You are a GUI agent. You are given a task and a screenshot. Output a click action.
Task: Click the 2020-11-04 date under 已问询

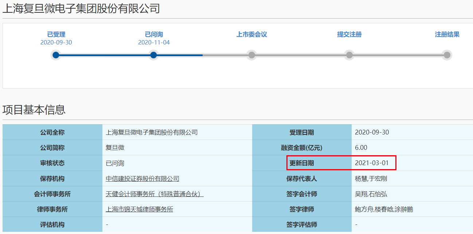(154, 43)
